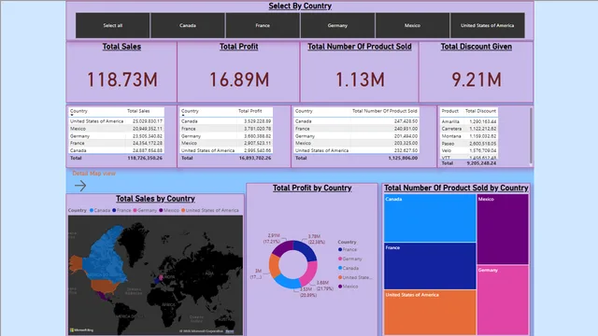Screen dimensions: 598x336
Task: Select France row in Total Sales table
Action: (116, 143)
